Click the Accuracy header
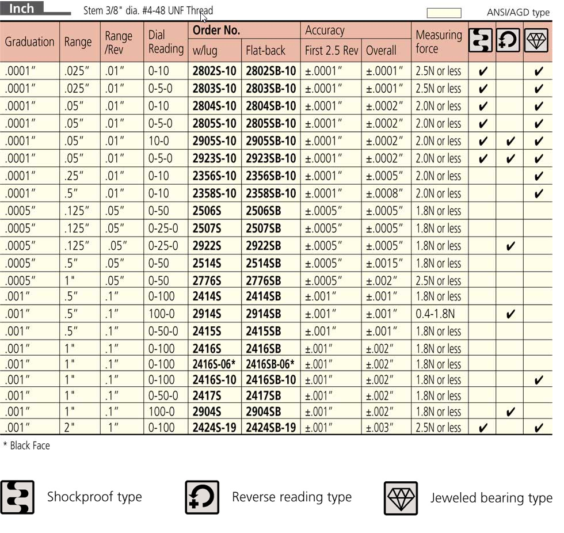The image size is (564, 533). point(325,31)
